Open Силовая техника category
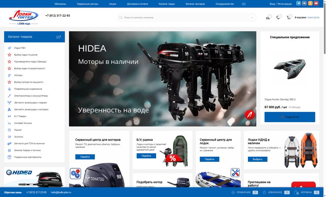Image resolution: width=326 pixels, height=197 pixels. tap(23, 123)
